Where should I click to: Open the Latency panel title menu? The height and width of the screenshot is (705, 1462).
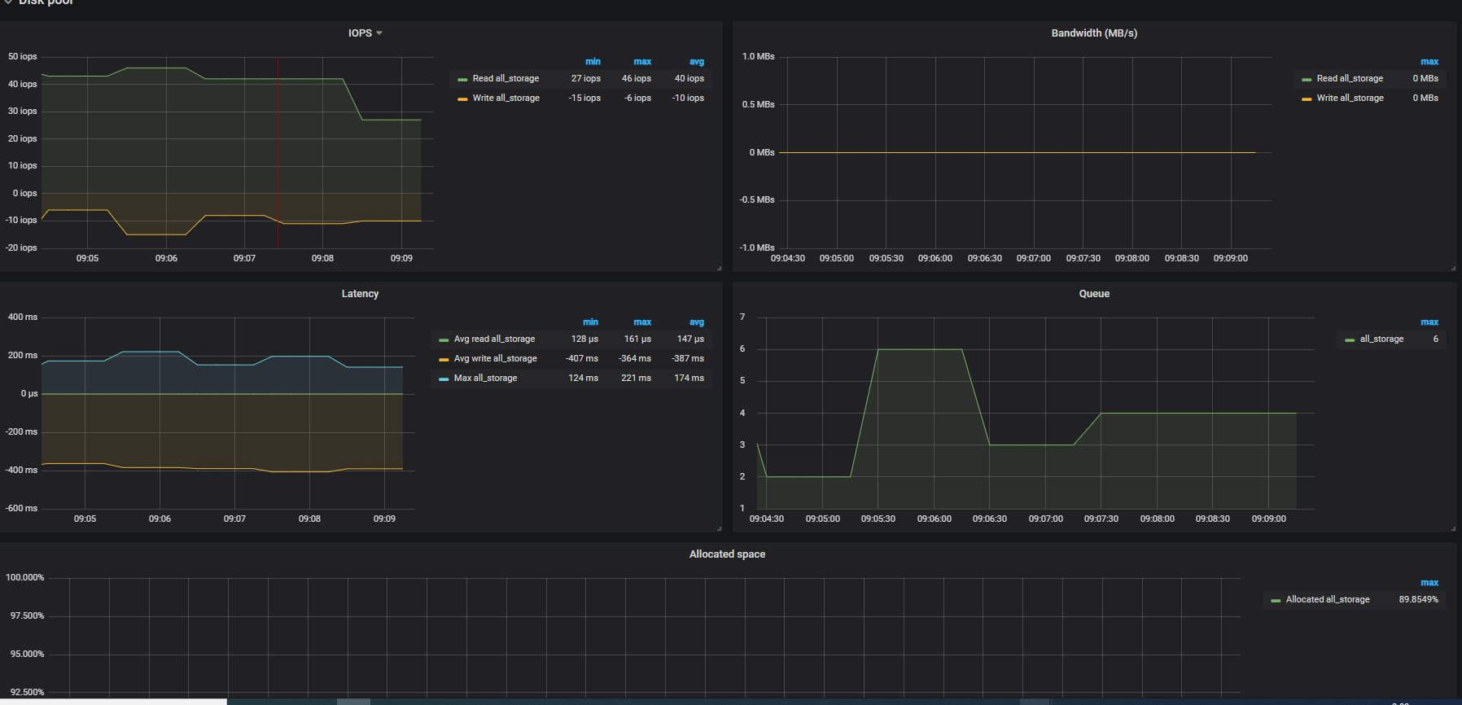coord(360,294)
